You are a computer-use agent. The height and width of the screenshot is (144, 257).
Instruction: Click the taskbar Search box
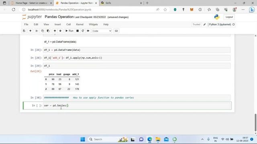click(108, 139)
